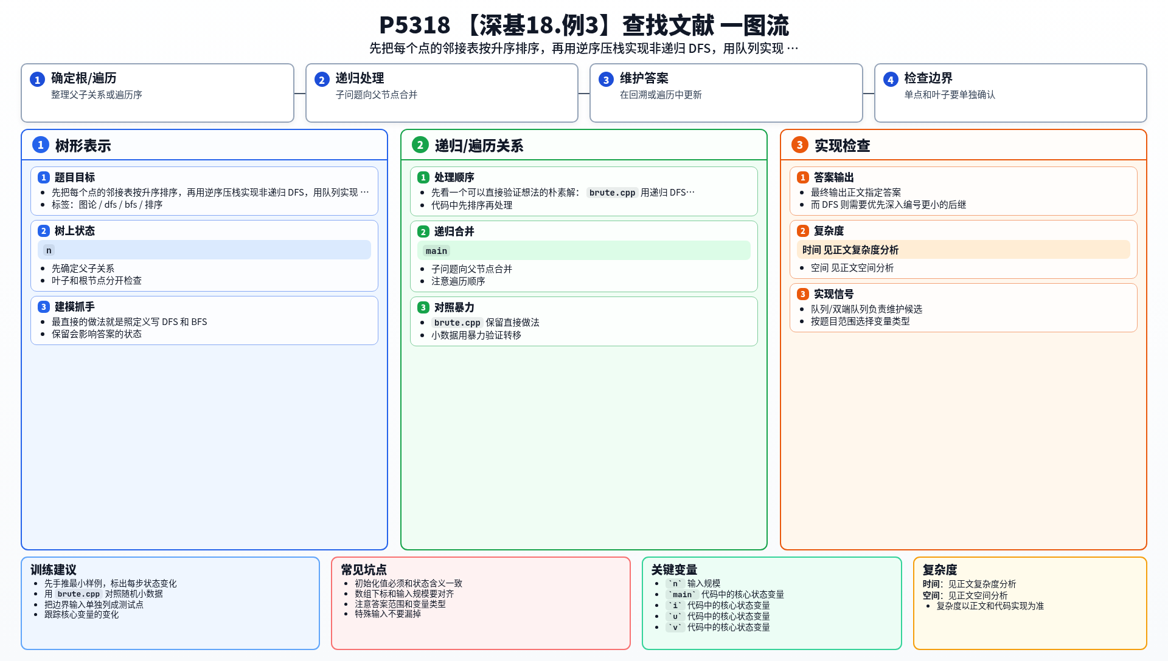Image resolution: width=1168 pixels, height=661 pixels.
Task: Click 最终输出正文指定答案 bullet
Action: coord(856,193)
